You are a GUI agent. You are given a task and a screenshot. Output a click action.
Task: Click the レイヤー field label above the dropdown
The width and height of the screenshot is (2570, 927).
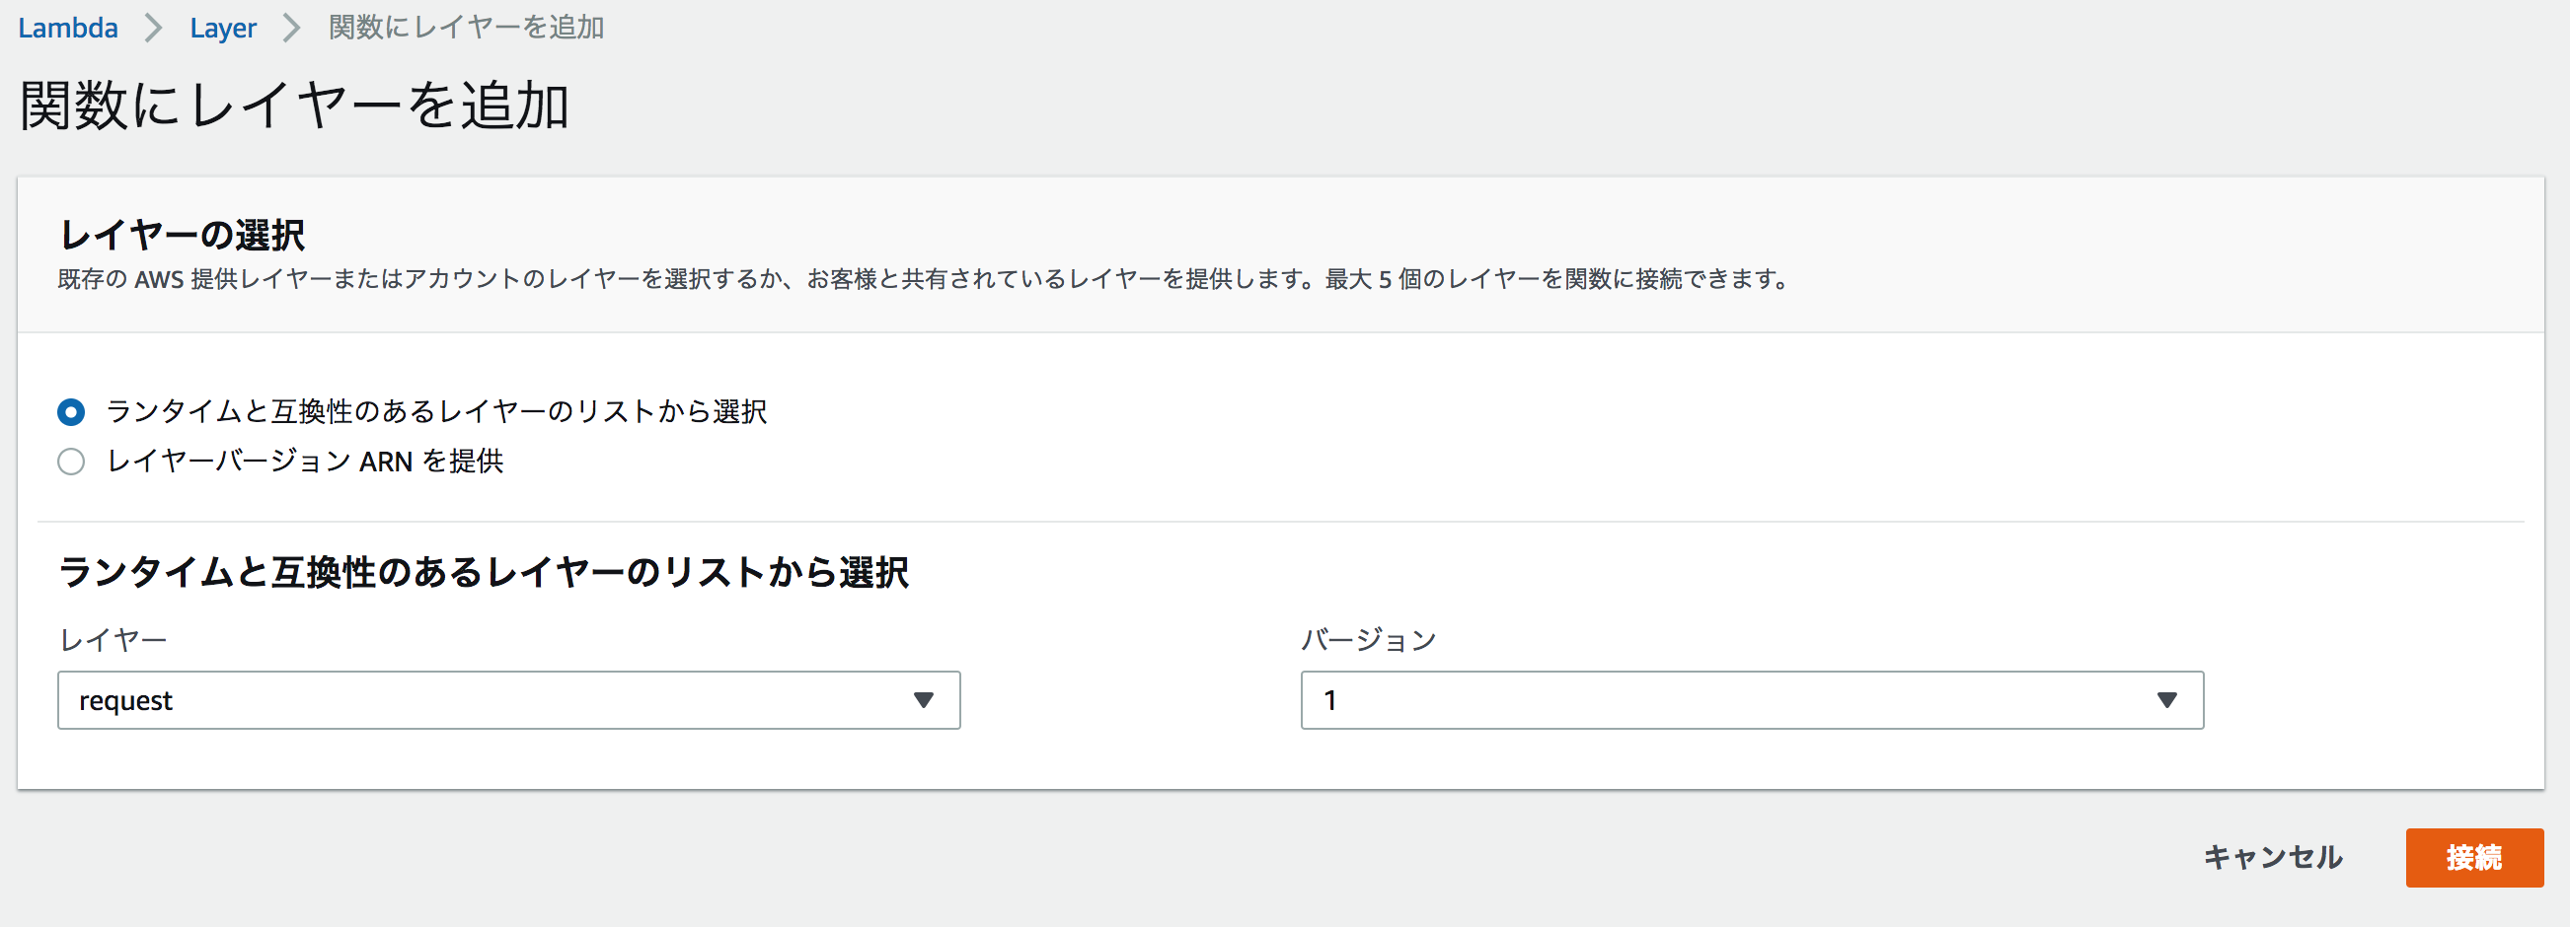pyautogui.click(x=113, y=639)
